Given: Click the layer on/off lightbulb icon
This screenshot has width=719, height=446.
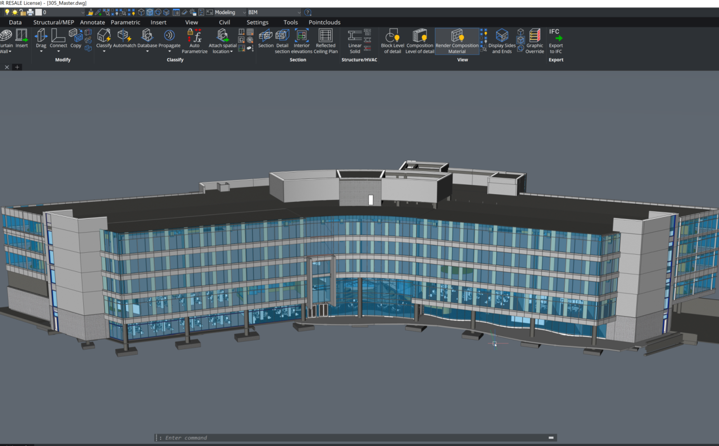Looking at the screenshot, I should coord(7,12).
